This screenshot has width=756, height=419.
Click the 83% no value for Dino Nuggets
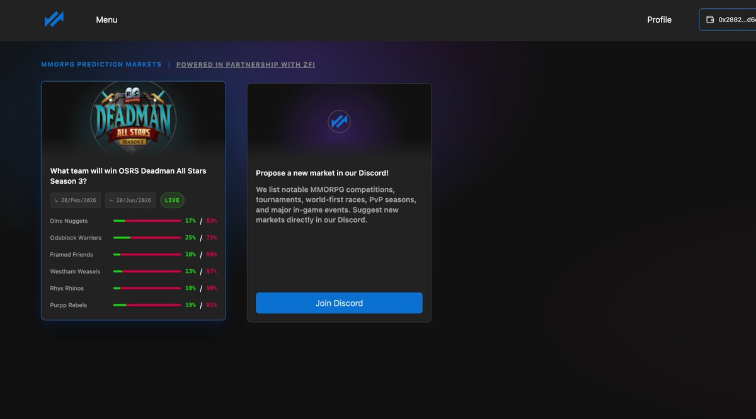212,221
